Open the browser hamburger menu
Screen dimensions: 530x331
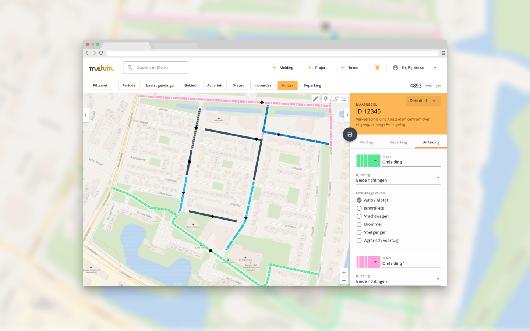click(x=443, y=53)
